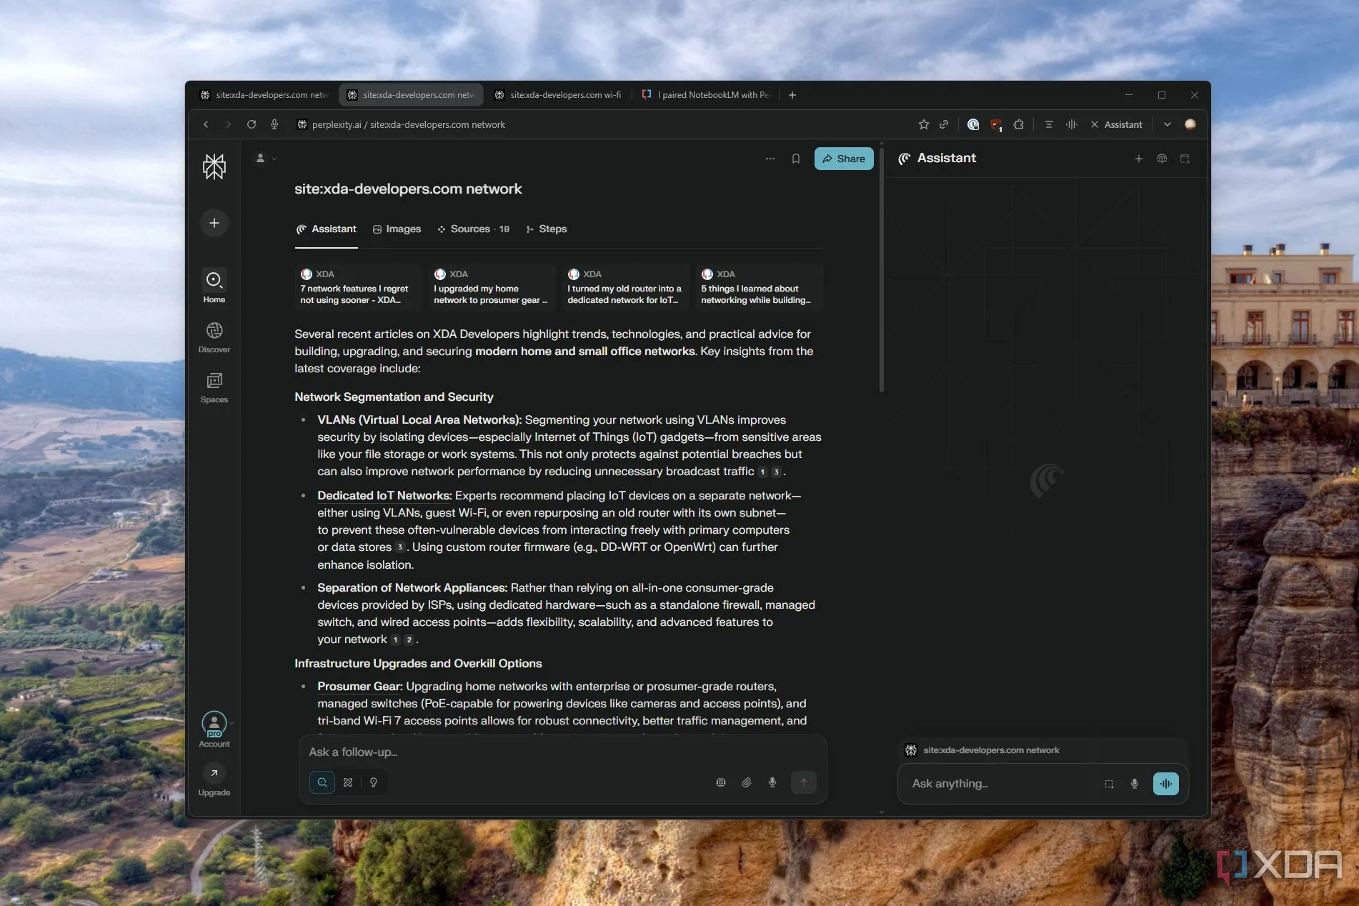The image size is (1359, 906).
Task: Reload the page with the refresh icon
Action: pos(252,124)
